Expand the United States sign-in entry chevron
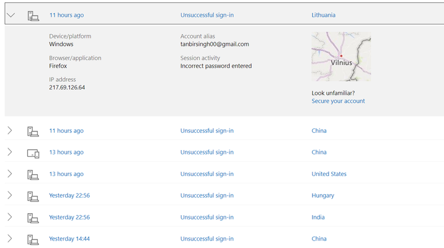444x248 pixels. pyautogui.click(x=10, y=174)
